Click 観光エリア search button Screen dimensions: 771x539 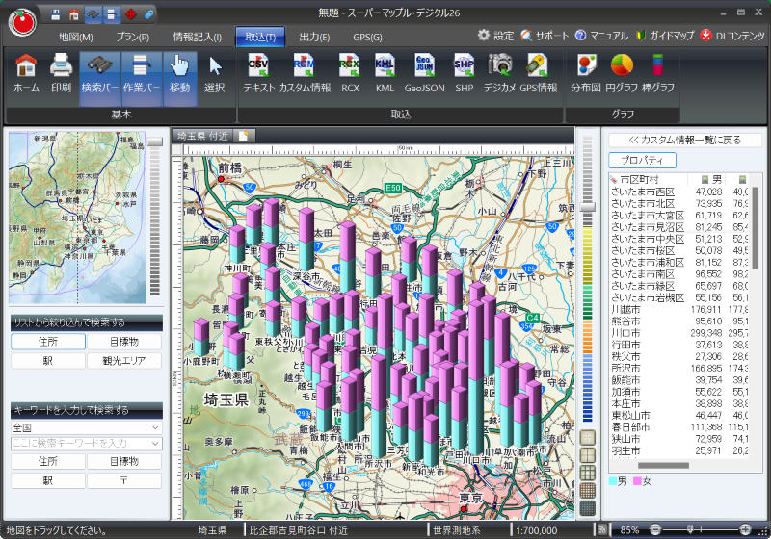click(x=124, y=361)
